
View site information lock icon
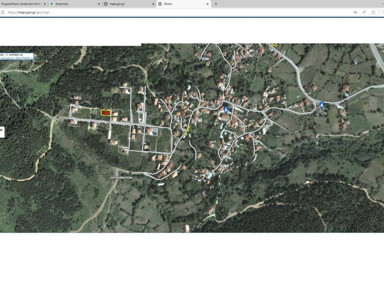click(3, 12)
